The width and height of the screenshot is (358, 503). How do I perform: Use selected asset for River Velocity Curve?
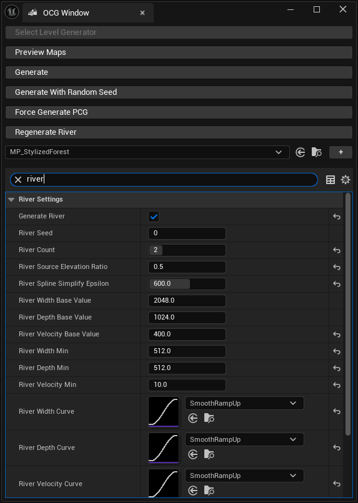click(192, 491)
